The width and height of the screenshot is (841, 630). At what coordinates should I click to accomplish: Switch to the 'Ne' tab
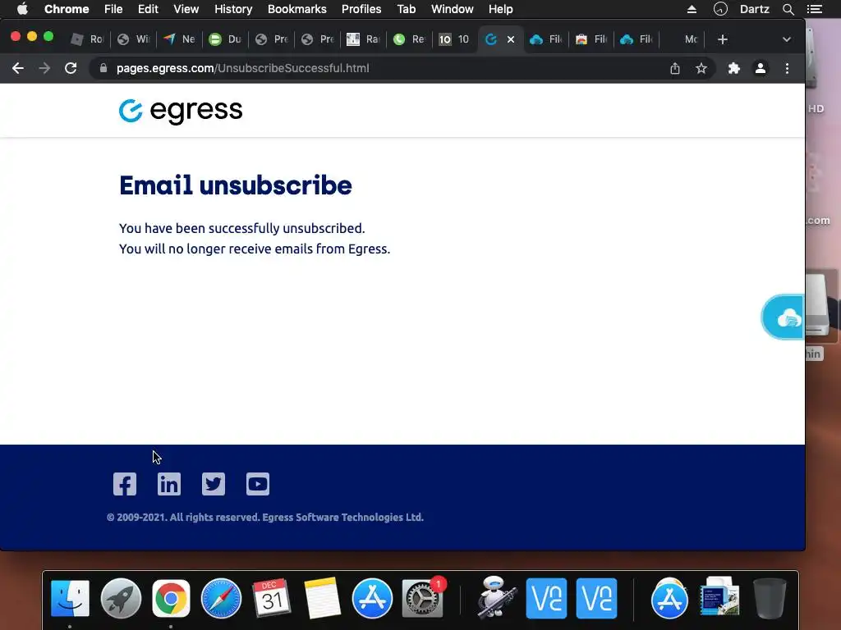(x=179, y=39)
